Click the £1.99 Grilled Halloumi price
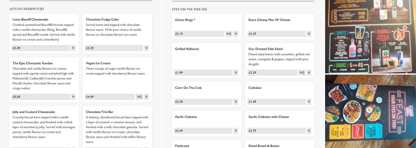This screenshot has width=416, height=148. (203, 73)
